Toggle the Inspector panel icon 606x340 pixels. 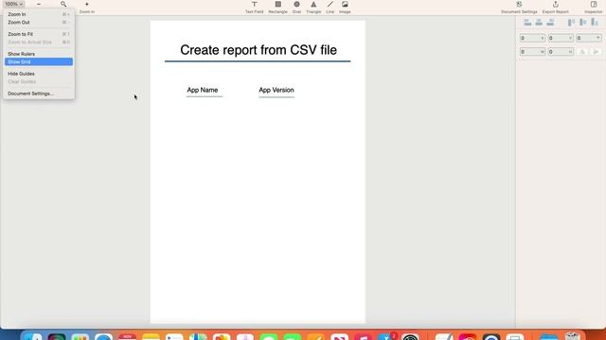(594, 4)
